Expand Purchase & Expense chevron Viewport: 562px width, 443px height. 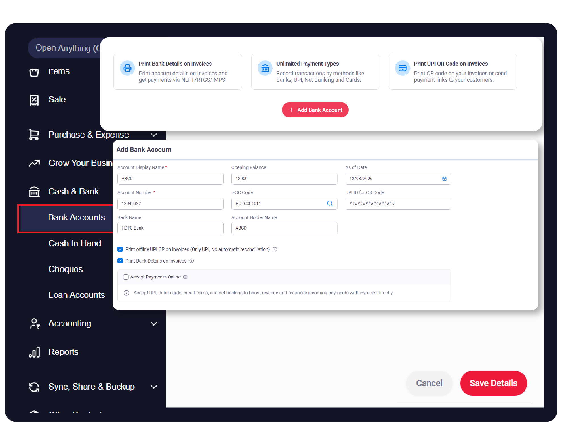[x=154, y=135]
